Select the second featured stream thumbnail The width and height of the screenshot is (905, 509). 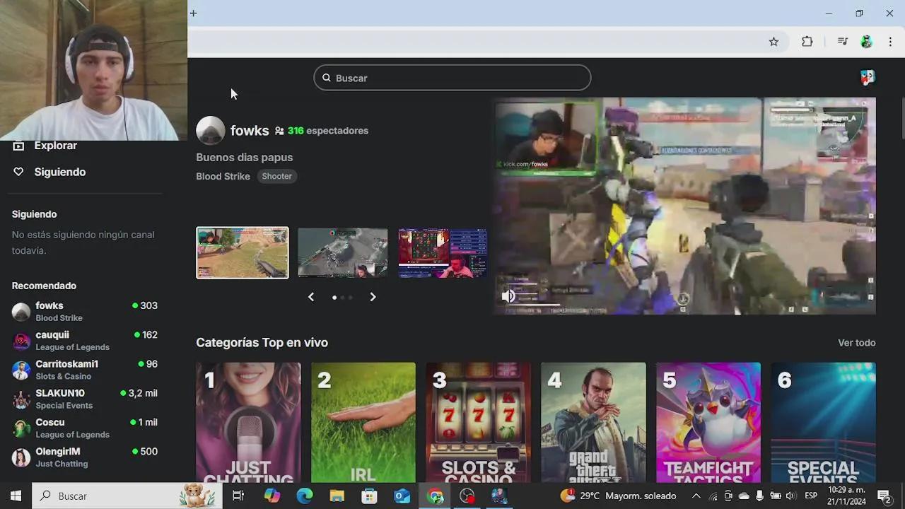[343, 252]
